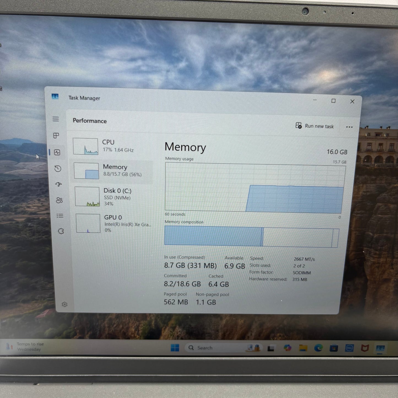Image resolution: width=398 pixels, height=398 pixels.
Task: Click Task Manager taskbar icon
Action: click(x=380, y=348)
